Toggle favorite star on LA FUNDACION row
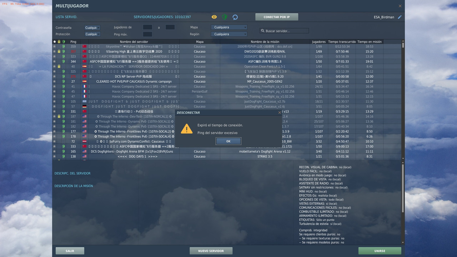 (55, 66)
